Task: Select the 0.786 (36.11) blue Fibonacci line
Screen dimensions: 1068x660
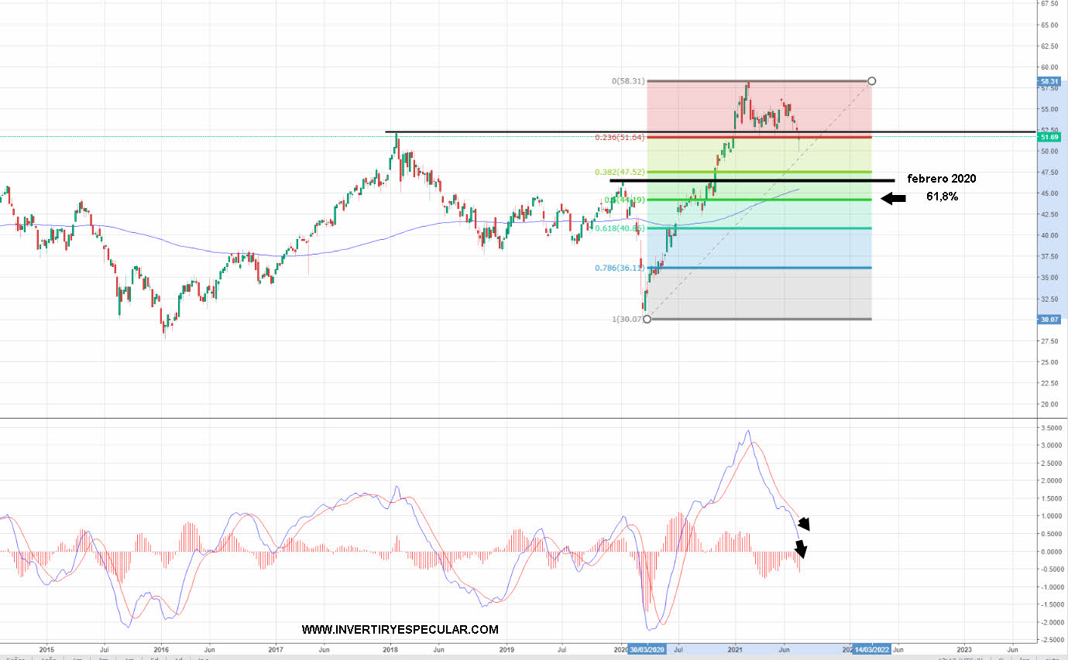Action: click(x=774, y=268)
